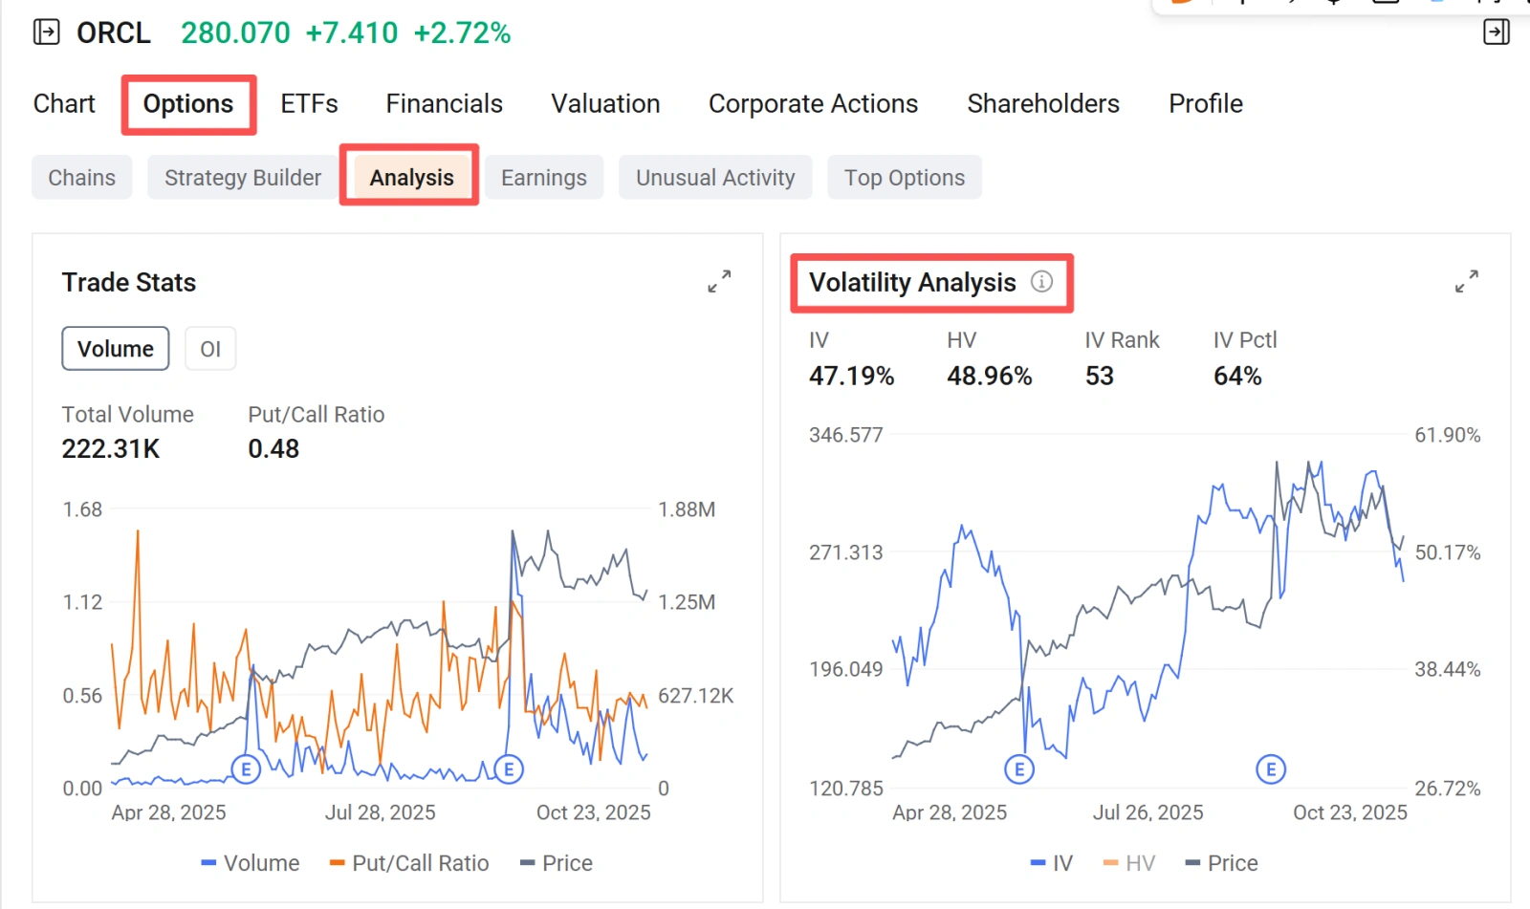
Task: Select the Volume toggle in Trade Stats
Action: point(116,349)
